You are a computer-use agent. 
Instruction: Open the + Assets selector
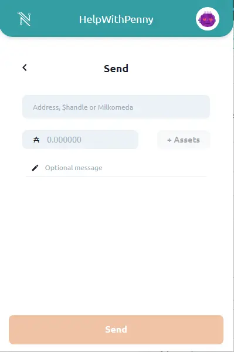click(x=184, y=140)
